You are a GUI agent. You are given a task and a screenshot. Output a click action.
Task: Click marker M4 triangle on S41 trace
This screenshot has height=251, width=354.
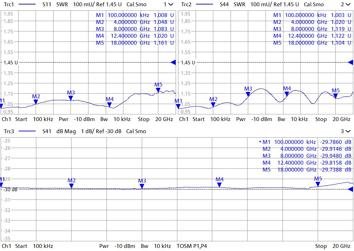click(x=219, y=185)
